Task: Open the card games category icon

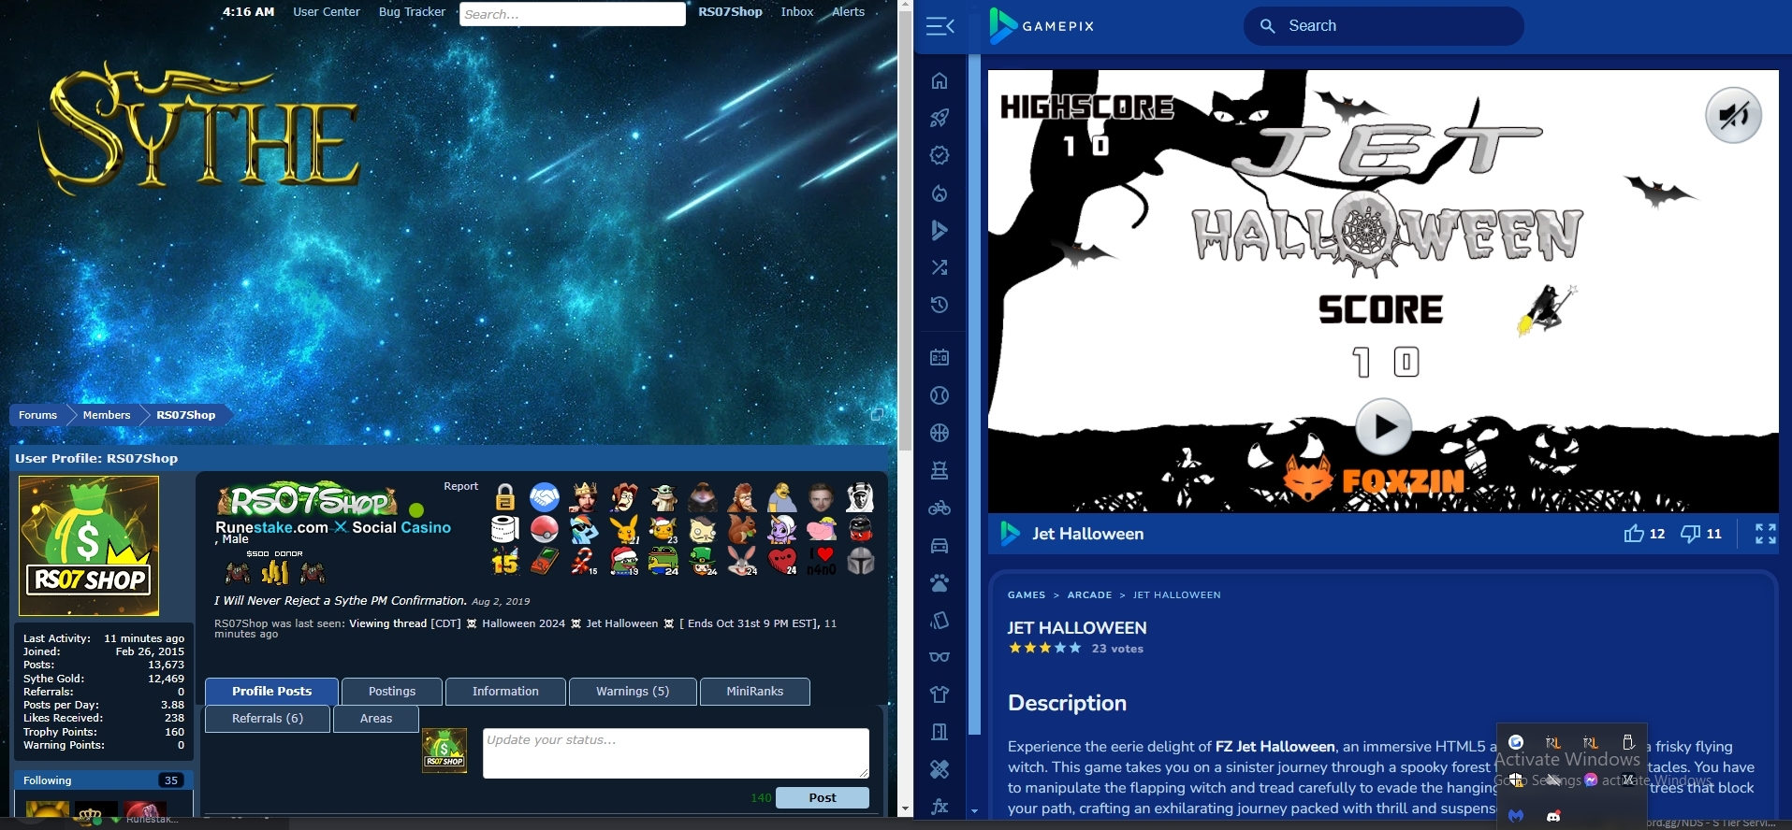Action: 940,620
